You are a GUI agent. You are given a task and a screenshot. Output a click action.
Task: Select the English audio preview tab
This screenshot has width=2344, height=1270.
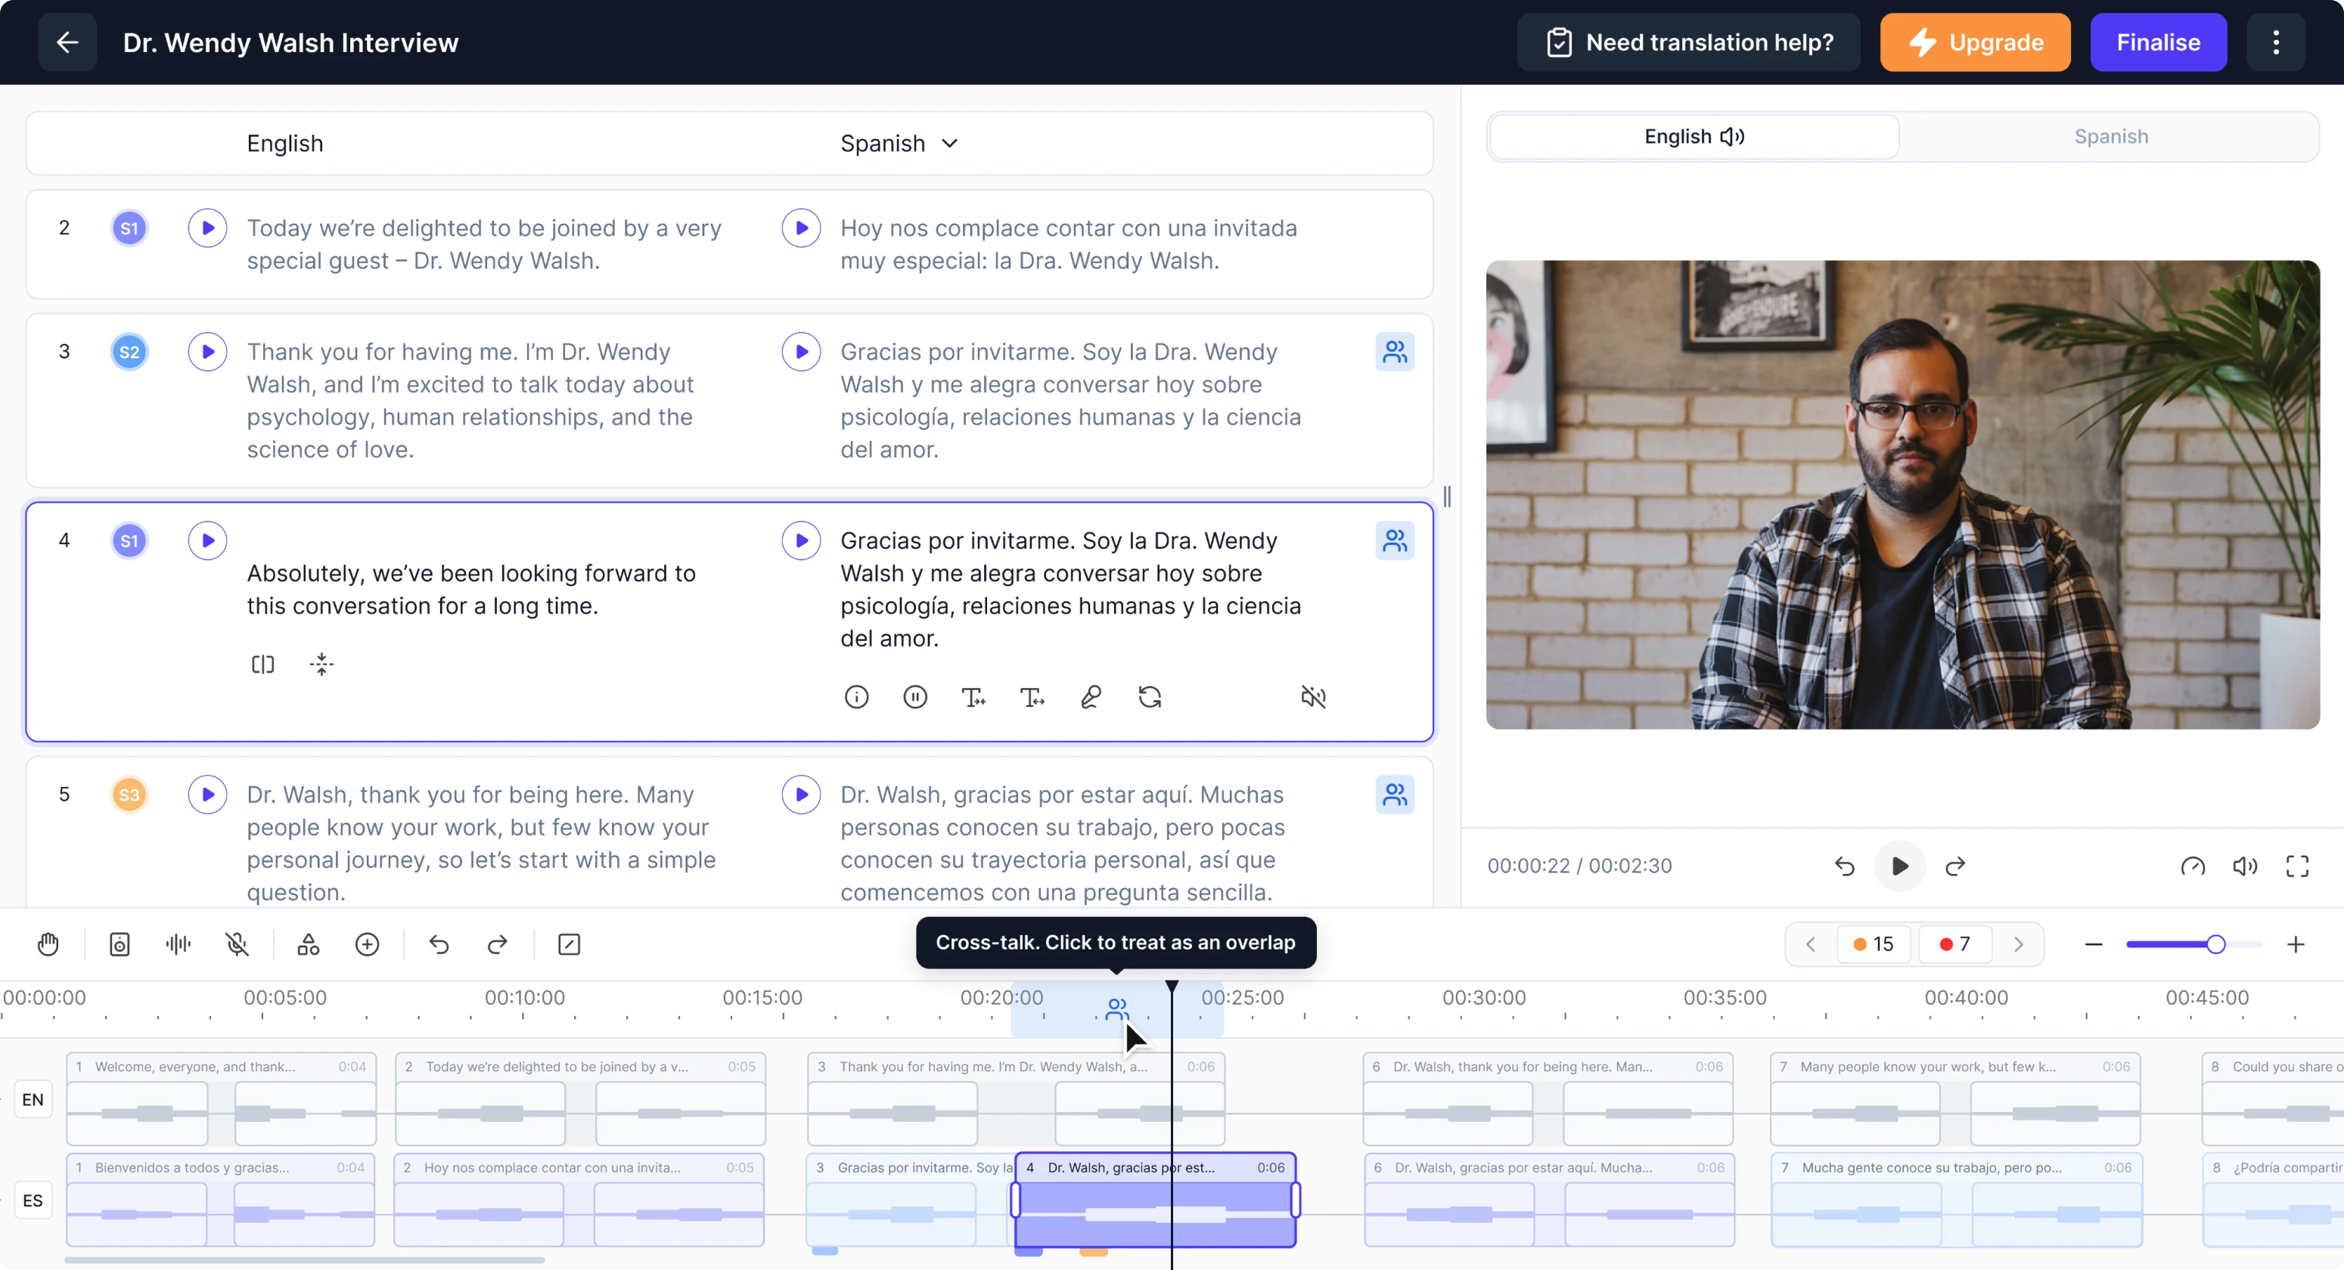1694,137
